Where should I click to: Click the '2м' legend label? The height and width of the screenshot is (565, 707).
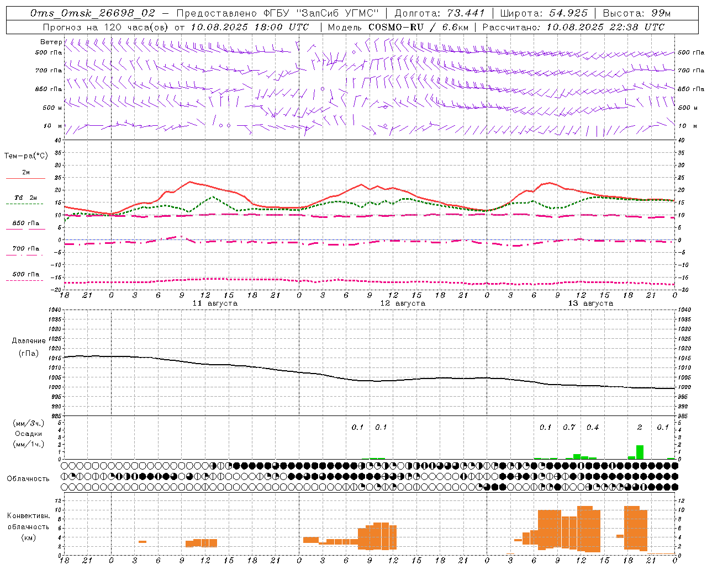(x=26, y=172)
